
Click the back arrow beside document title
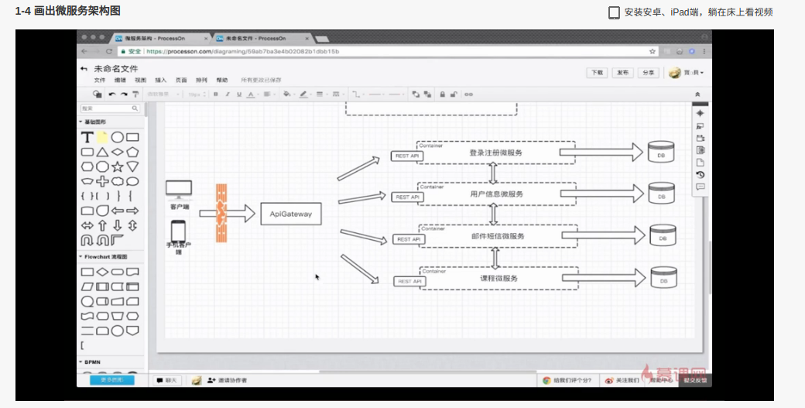[84, 69]
